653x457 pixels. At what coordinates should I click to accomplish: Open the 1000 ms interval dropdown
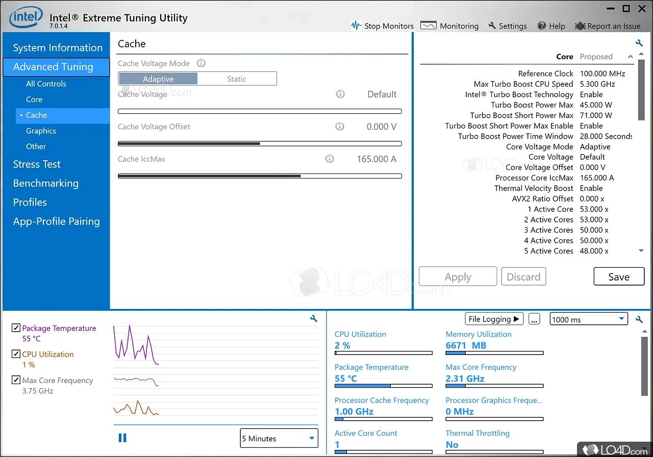(x=589, y=319)
